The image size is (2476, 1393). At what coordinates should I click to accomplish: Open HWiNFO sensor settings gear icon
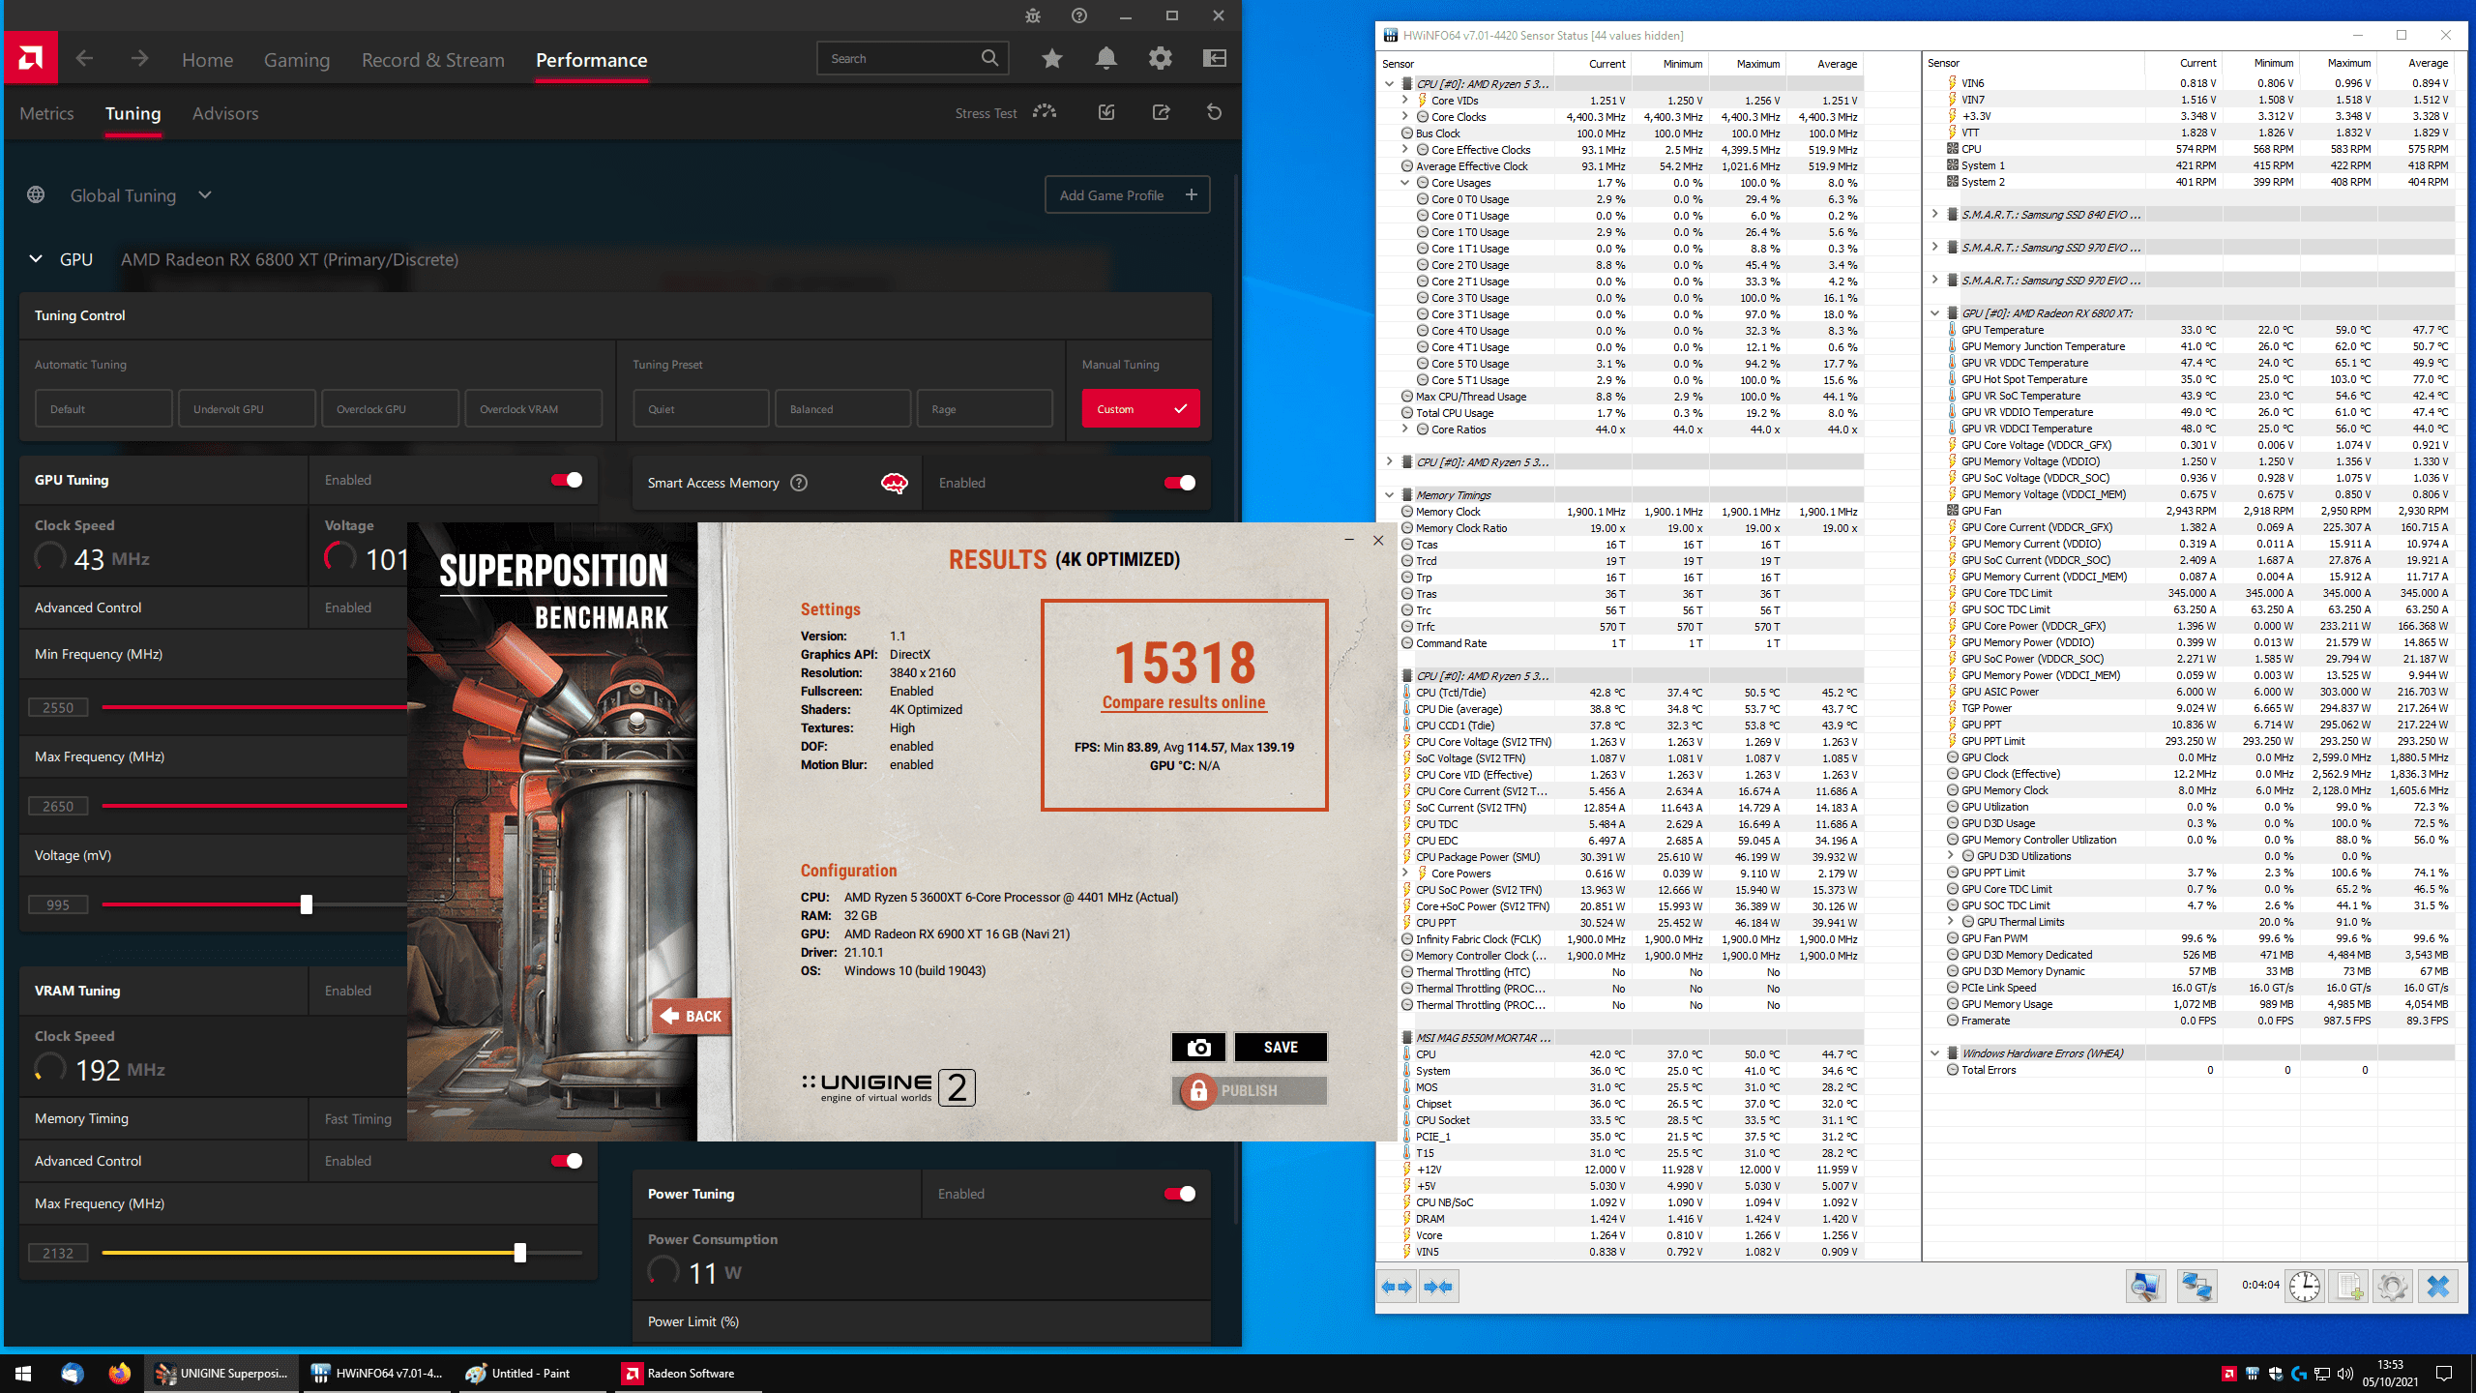click(2392, 1287)
